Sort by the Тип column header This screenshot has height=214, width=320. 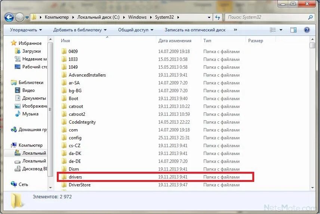tap(207, 41)
